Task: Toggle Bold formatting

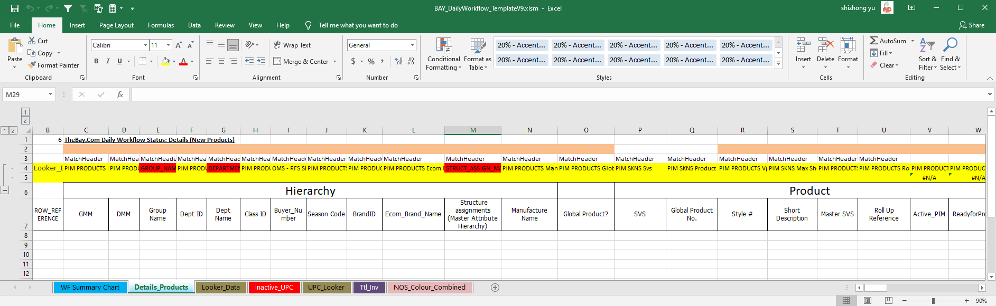Action: click(x=96, y=61)
